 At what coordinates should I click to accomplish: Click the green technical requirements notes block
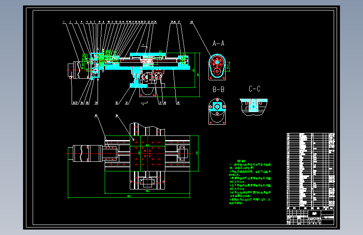pyautogui.click(x=250, y=182)
